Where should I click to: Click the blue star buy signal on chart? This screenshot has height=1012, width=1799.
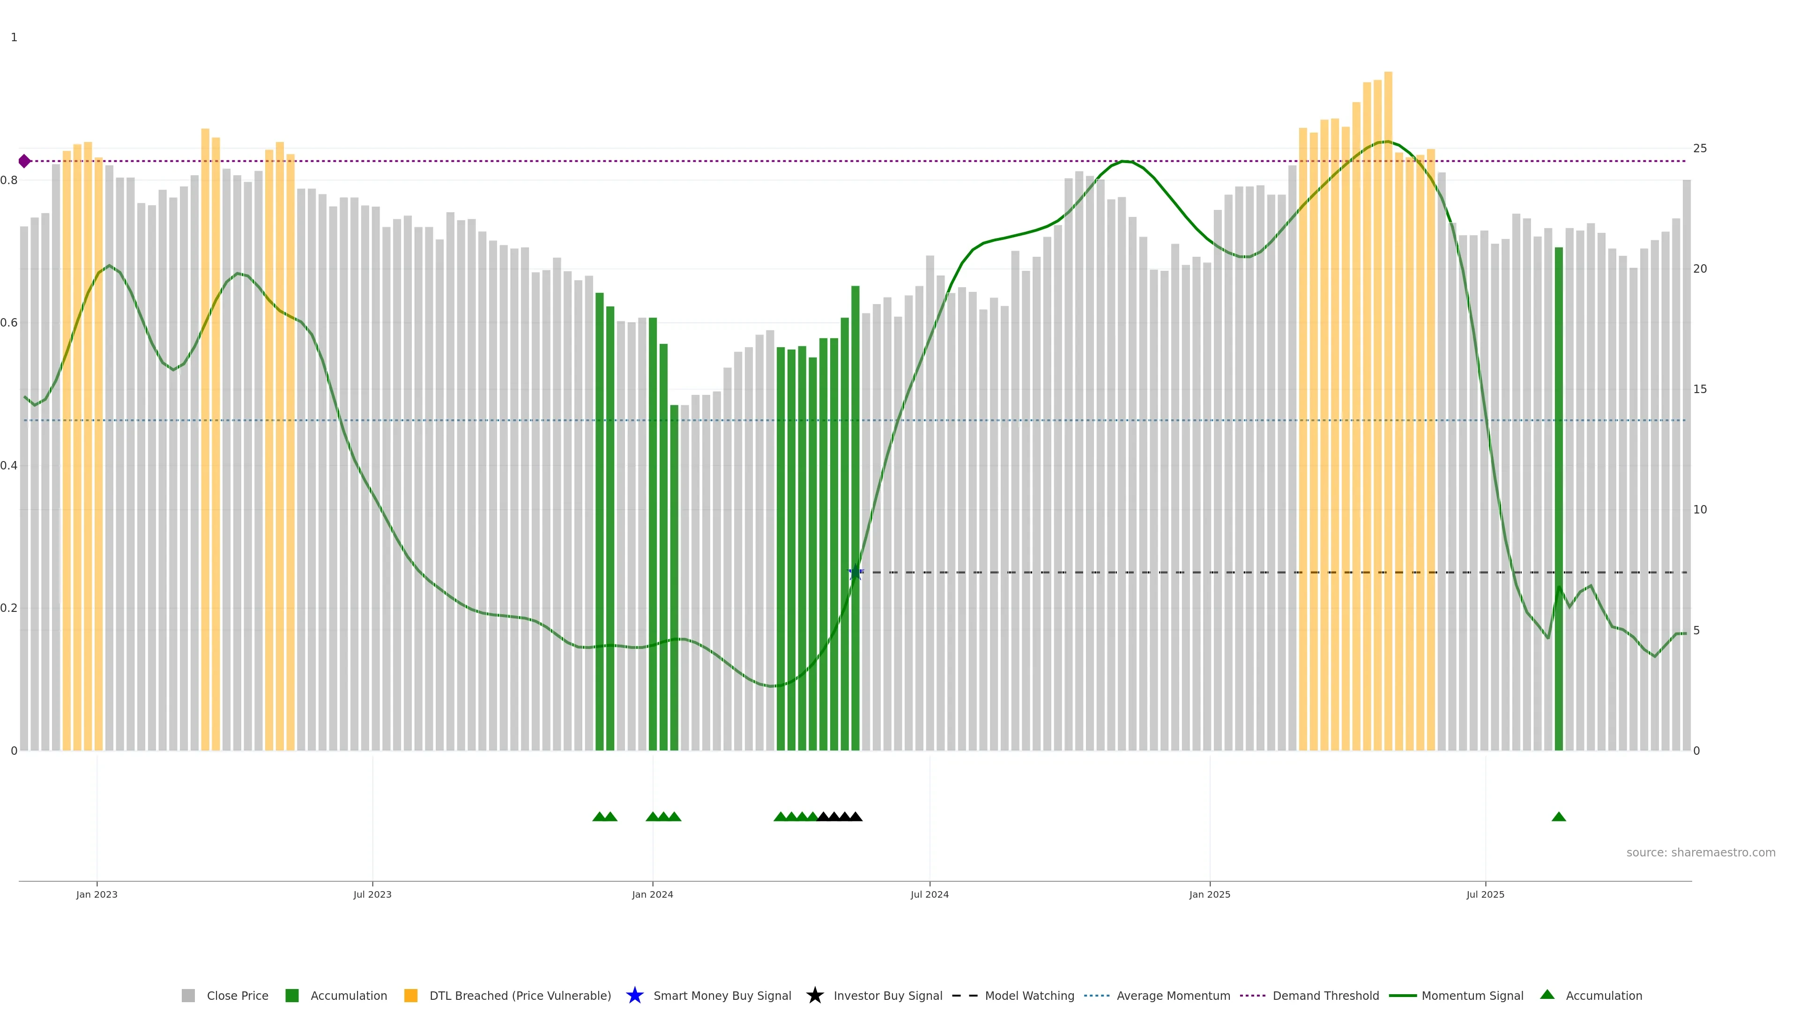tap(855, 573)
